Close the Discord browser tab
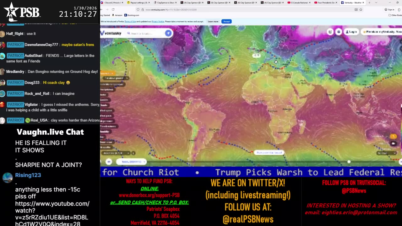402x226 pixels. tap(122, 3)
